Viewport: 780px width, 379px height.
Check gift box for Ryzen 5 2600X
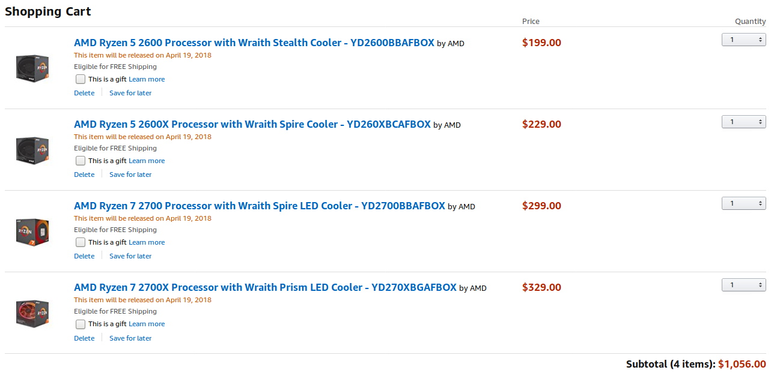pyautogui.click(x=81, y=161)
